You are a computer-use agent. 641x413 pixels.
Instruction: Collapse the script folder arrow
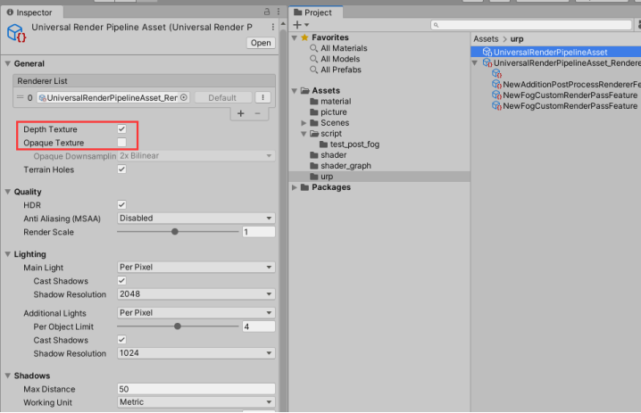click(x=304, y=134)
